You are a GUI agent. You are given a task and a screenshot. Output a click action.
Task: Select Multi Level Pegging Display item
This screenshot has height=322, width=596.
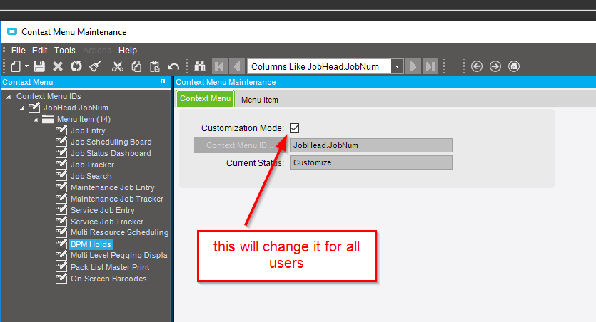click(119, 255)
